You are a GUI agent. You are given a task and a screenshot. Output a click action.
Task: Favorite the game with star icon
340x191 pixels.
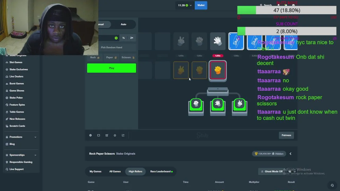(115, 135)
